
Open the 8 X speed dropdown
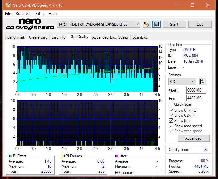[x=182, y=81]
